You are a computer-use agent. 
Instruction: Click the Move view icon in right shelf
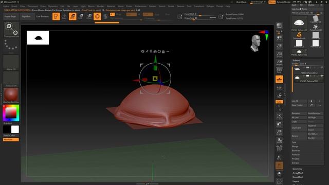click(x=279, y=124)
